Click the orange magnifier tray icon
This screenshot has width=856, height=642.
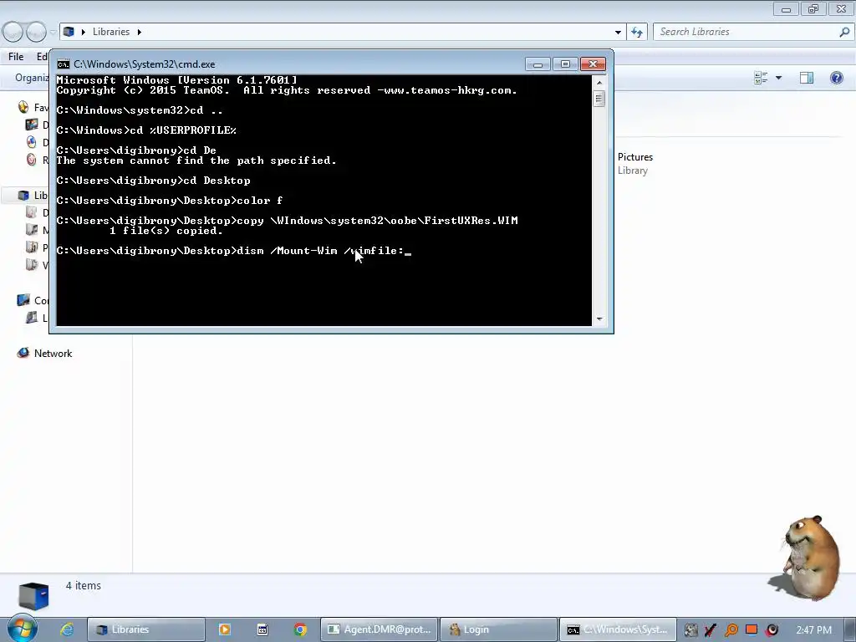(731, 630)
